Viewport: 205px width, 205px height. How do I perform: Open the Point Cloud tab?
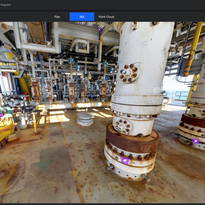(x=106, y=17)
